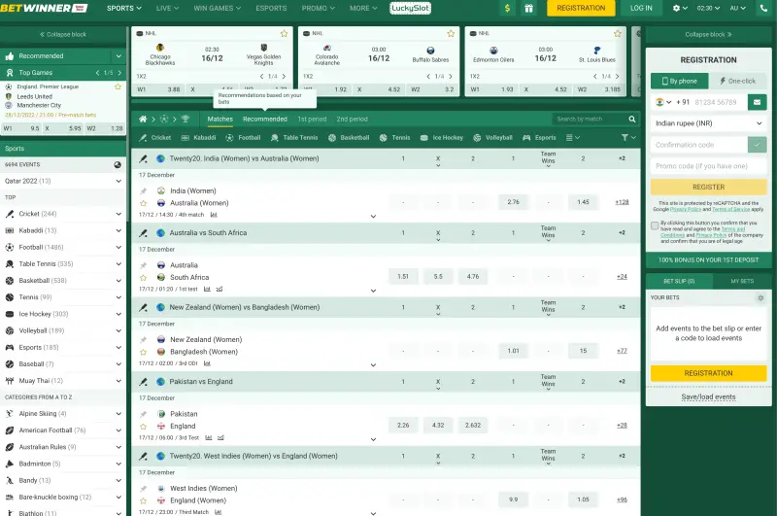Tick the terms agreement checkbox
The width and height of the screenshot is (777, 516).
point(655,225)
